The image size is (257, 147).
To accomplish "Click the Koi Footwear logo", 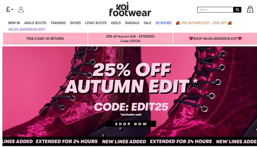I will point(130,9).
